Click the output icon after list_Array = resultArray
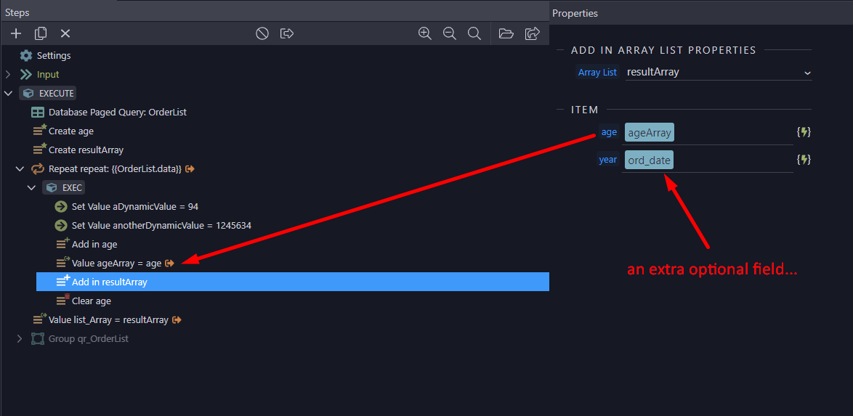The width and height of the screenshot is (853, 416). 177,319
